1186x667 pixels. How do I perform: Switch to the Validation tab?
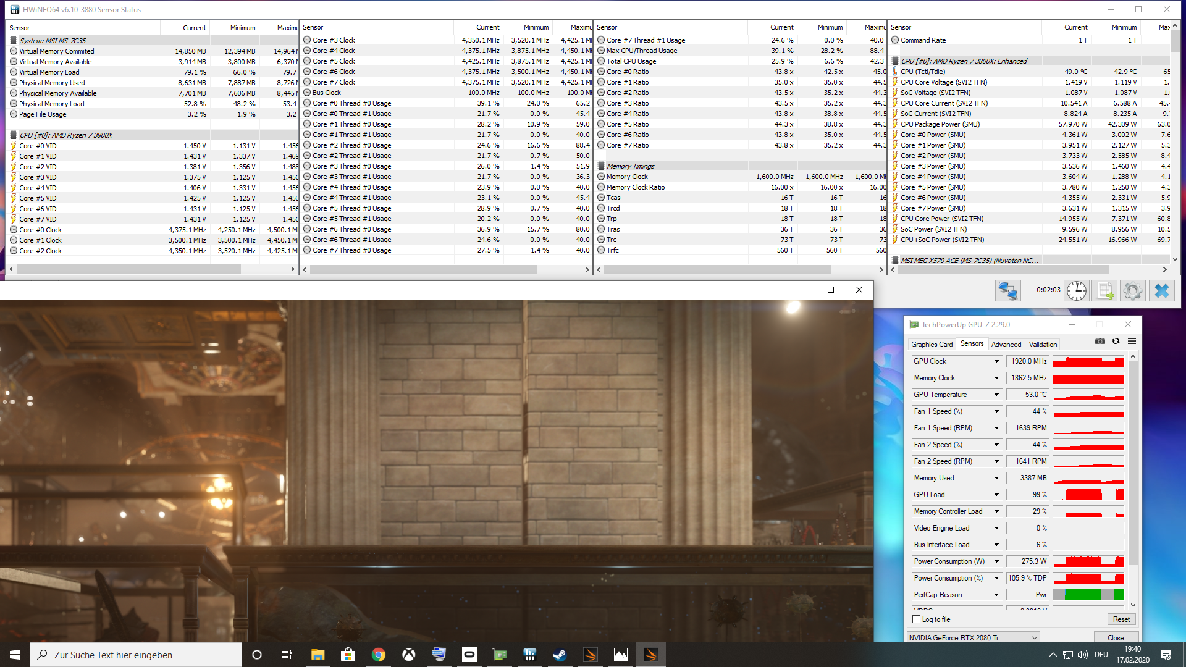pos(1043,345)
